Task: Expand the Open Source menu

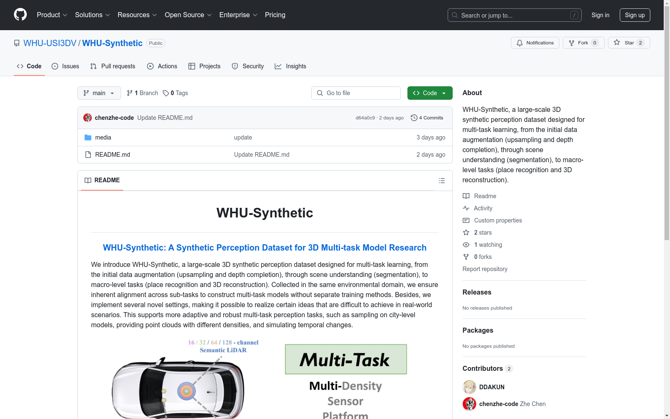Action: coord(188,15)
